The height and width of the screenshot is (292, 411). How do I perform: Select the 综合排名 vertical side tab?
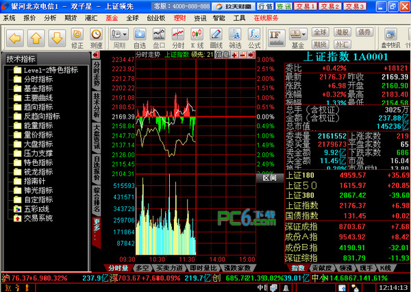[x=97, y=200]
